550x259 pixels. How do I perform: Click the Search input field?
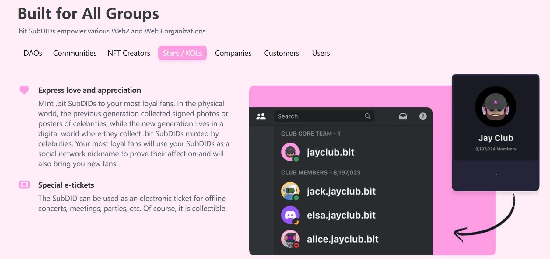pyautogui.click(x=318, y=116)
